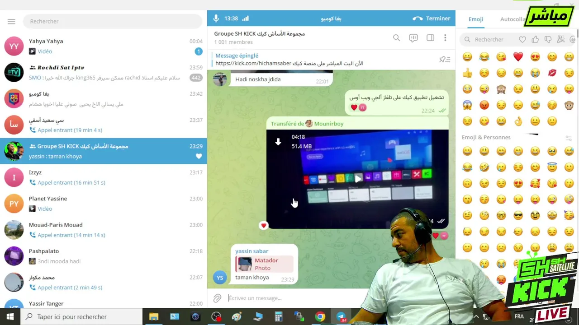Filter emojis by thumbs-up category icon
This screenshot has width=579, height=325.
[x=535, y=40]
